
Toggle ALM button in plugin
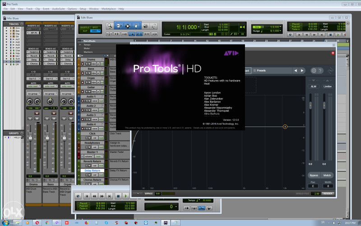point(314,86)
